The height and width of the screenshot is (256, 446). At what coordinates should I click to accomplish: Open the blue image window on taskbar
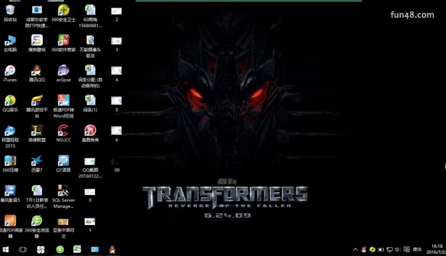click(94, 250)
